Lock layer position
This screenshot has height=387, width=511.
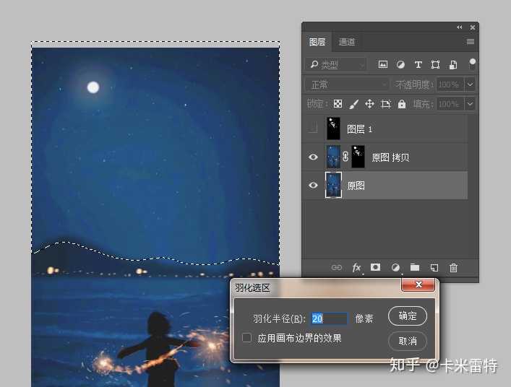(x=369, y=104)
